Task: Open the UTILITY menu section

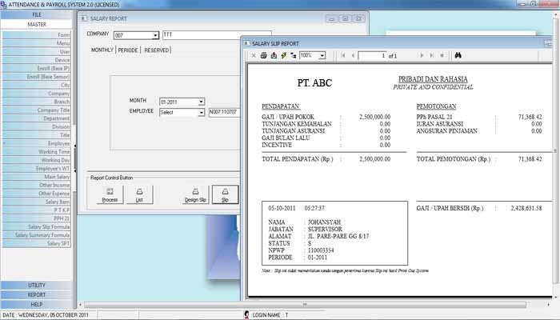Action: click(37, 285)
